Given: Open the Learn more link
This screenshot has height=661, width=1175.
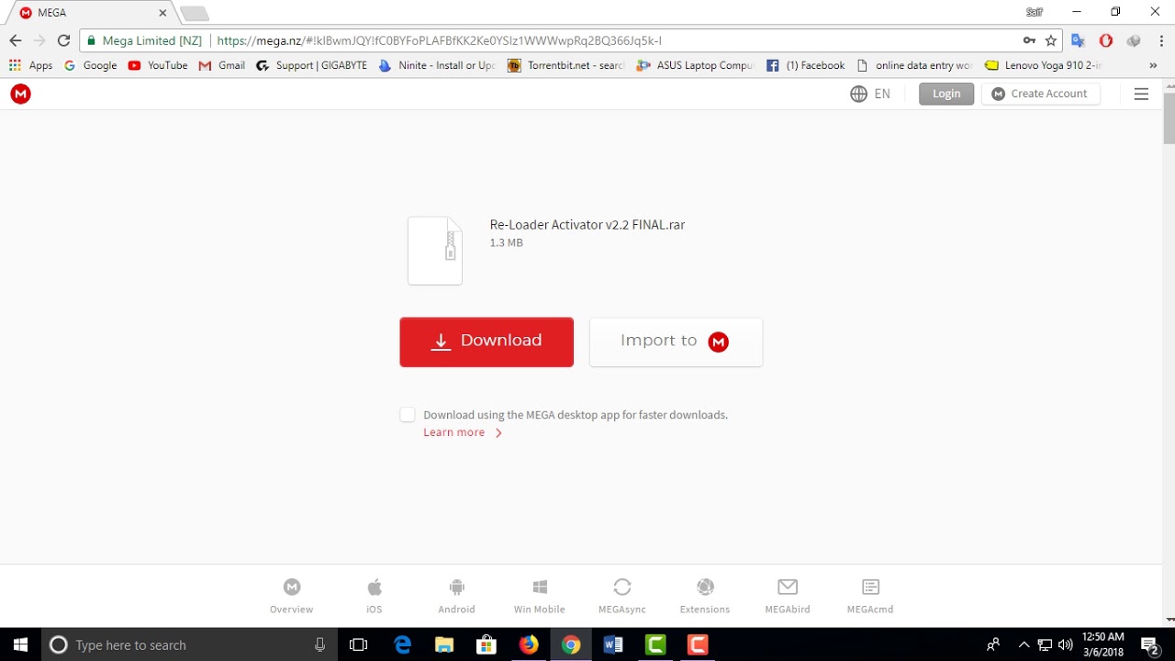Looking at the screenshot, I should pos(463,432).
